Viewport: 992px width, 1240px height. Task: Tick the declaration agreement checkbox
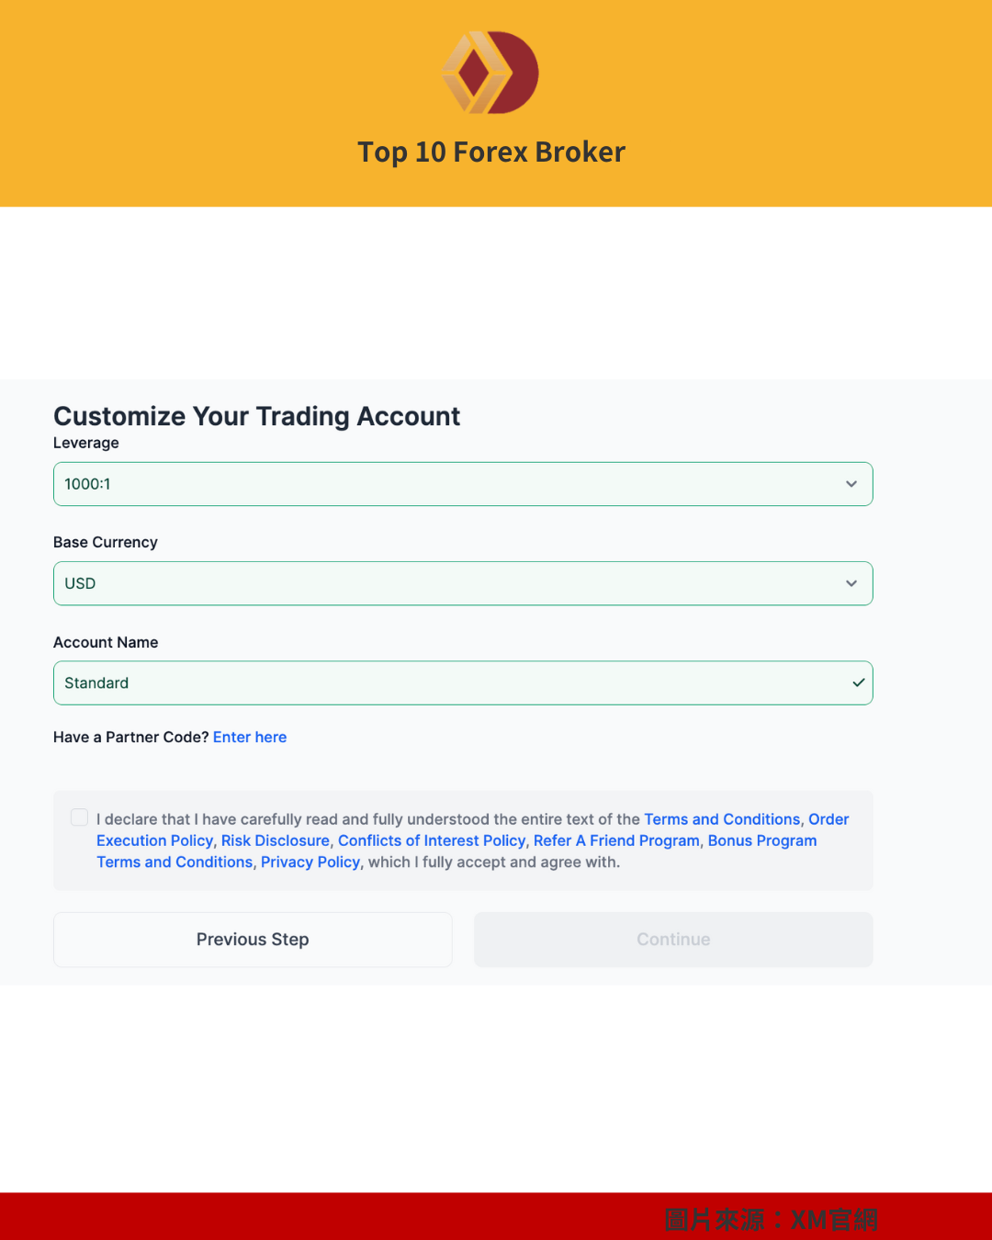point(80,817)
